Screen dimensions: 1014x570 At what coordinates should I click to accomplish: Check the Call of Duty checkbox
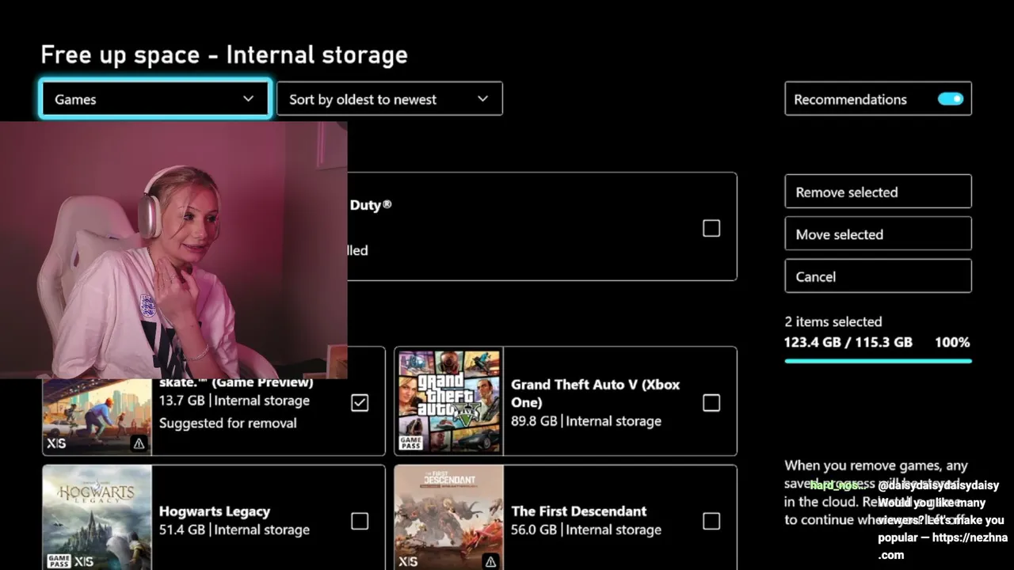(711, 228)
